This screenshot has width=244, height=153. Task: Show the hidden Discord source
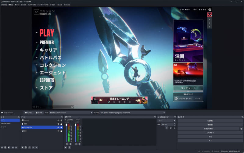point(58,120)
